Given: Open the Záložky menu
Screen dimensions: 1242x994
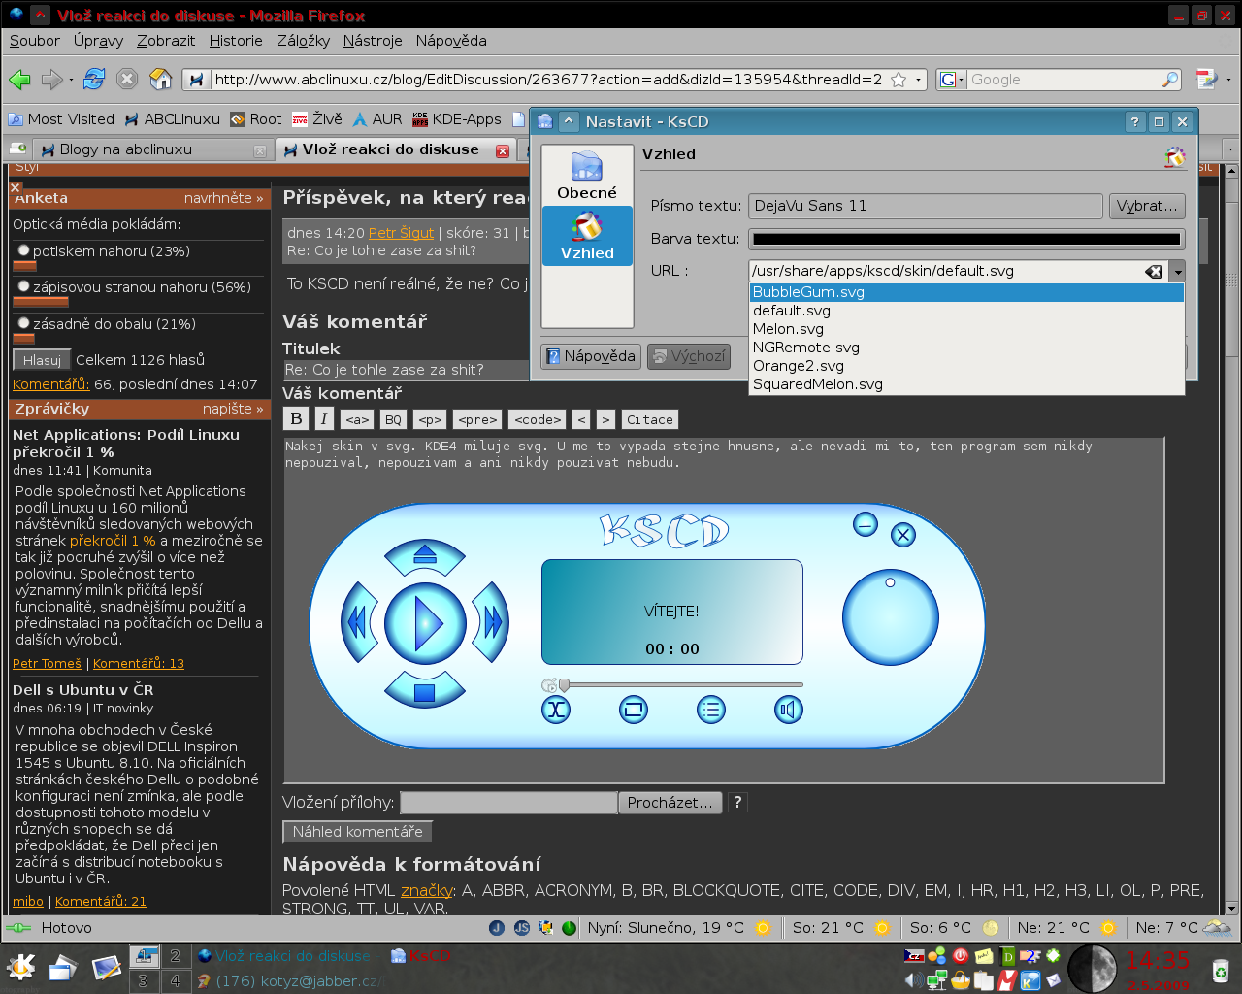Looking at the screenshot, I should pyautogui.click(x=303, y=41).
